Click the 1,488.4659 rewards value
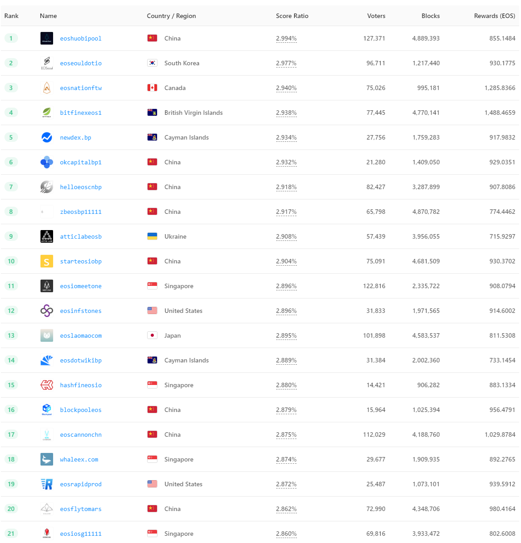The image size is (521, 543). [x=500, y=113]
